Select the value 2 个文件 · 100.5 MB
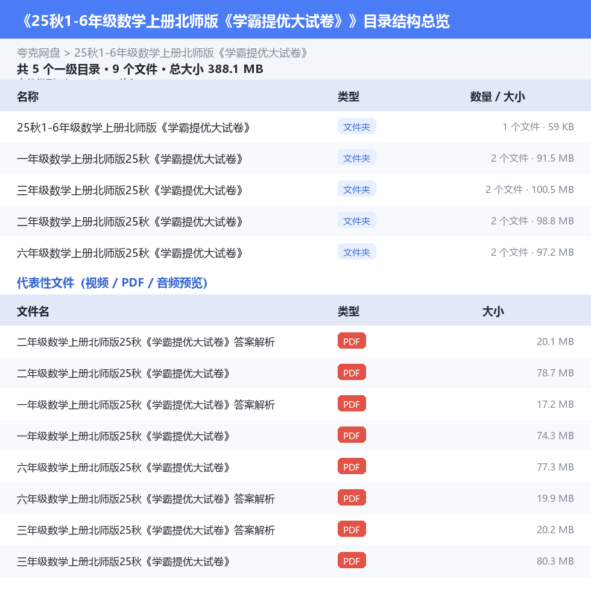 530,189
